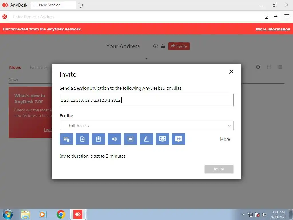Open the Full Access profile dropdown

pyautogui.click(x=146, y=126)
